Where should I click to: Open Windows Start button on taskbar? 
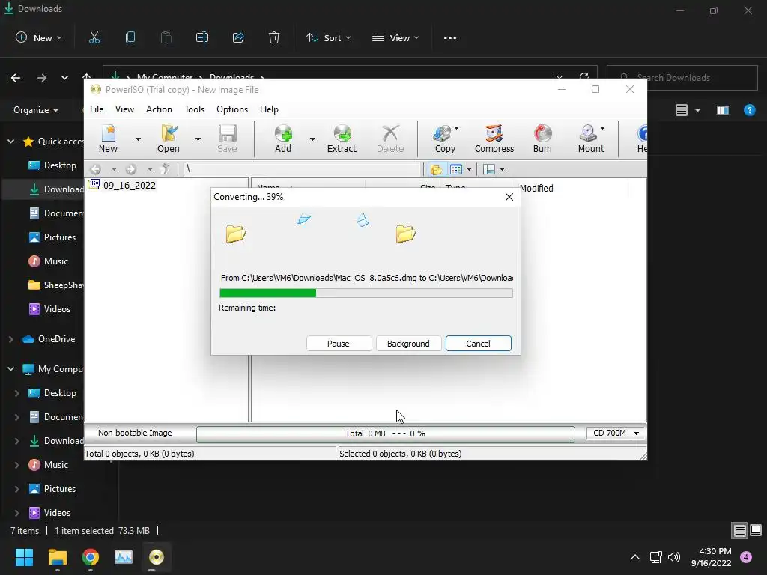pos(24,557)
